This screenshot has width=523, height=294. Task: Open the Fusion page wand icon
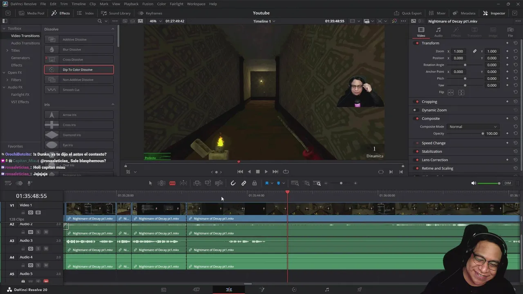(x=262, y=290)
